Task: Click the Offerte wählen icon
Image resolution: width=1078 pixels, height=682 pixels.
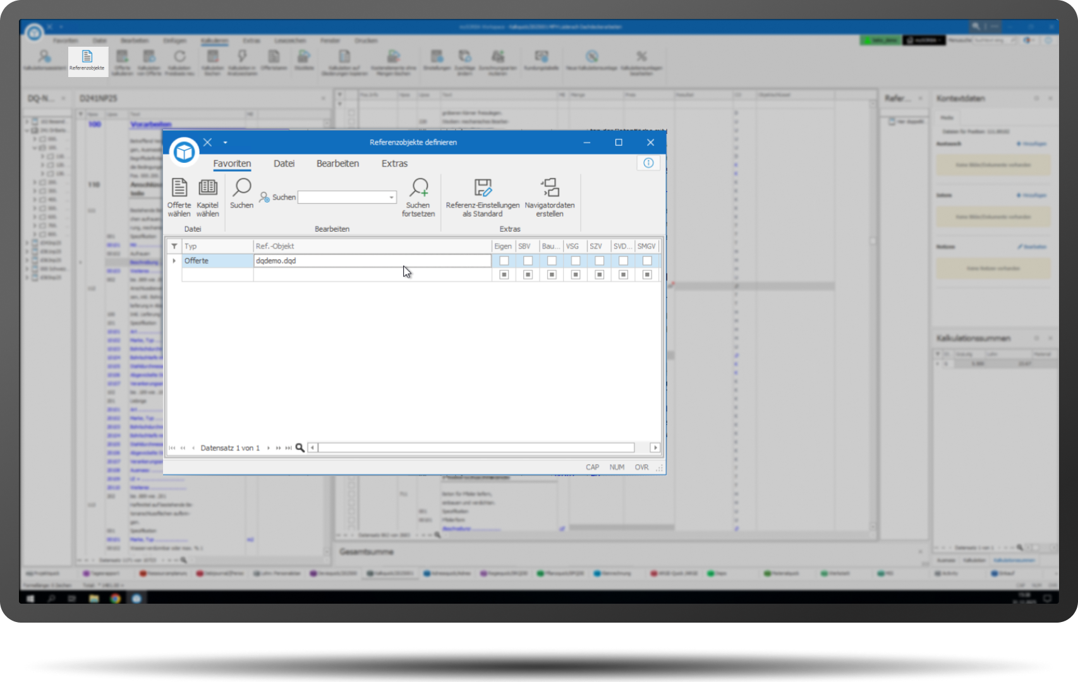Action: pos(179,188)
